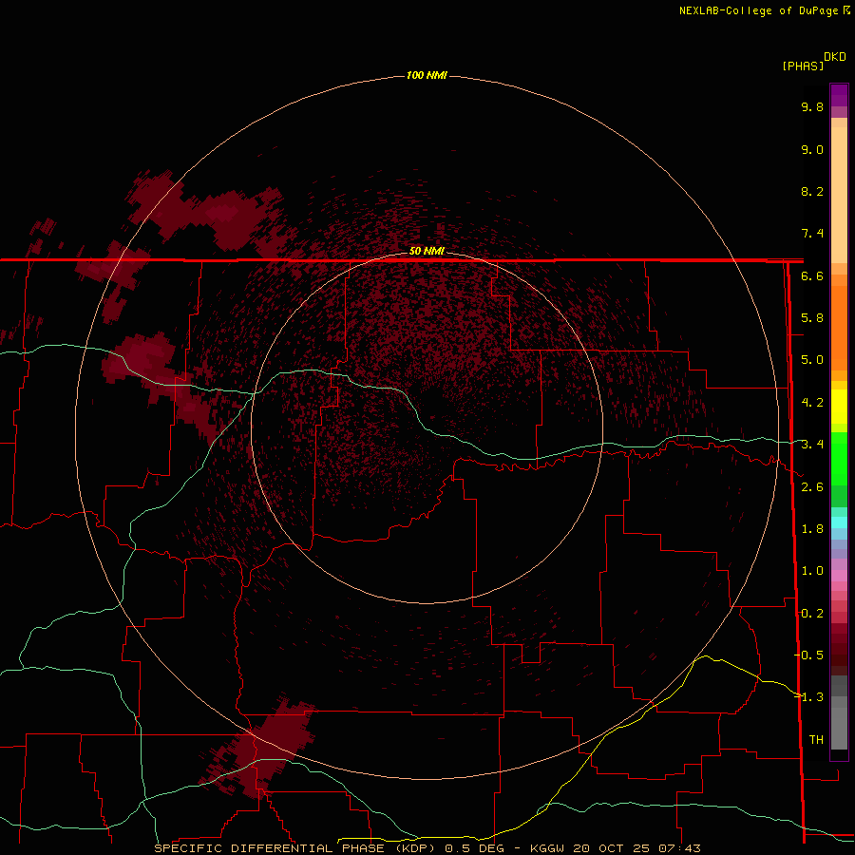Click the purple top segment of color bar
Screen dimensions: 855x855
coord(839,95)
